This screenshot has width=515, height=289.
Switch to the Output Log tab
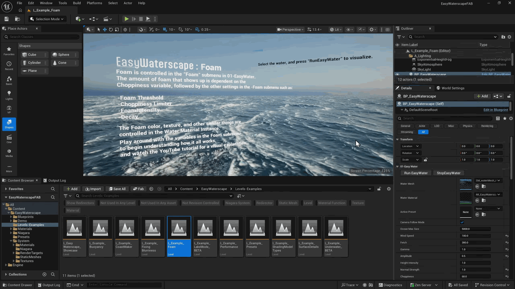click(x=54, y=180)
